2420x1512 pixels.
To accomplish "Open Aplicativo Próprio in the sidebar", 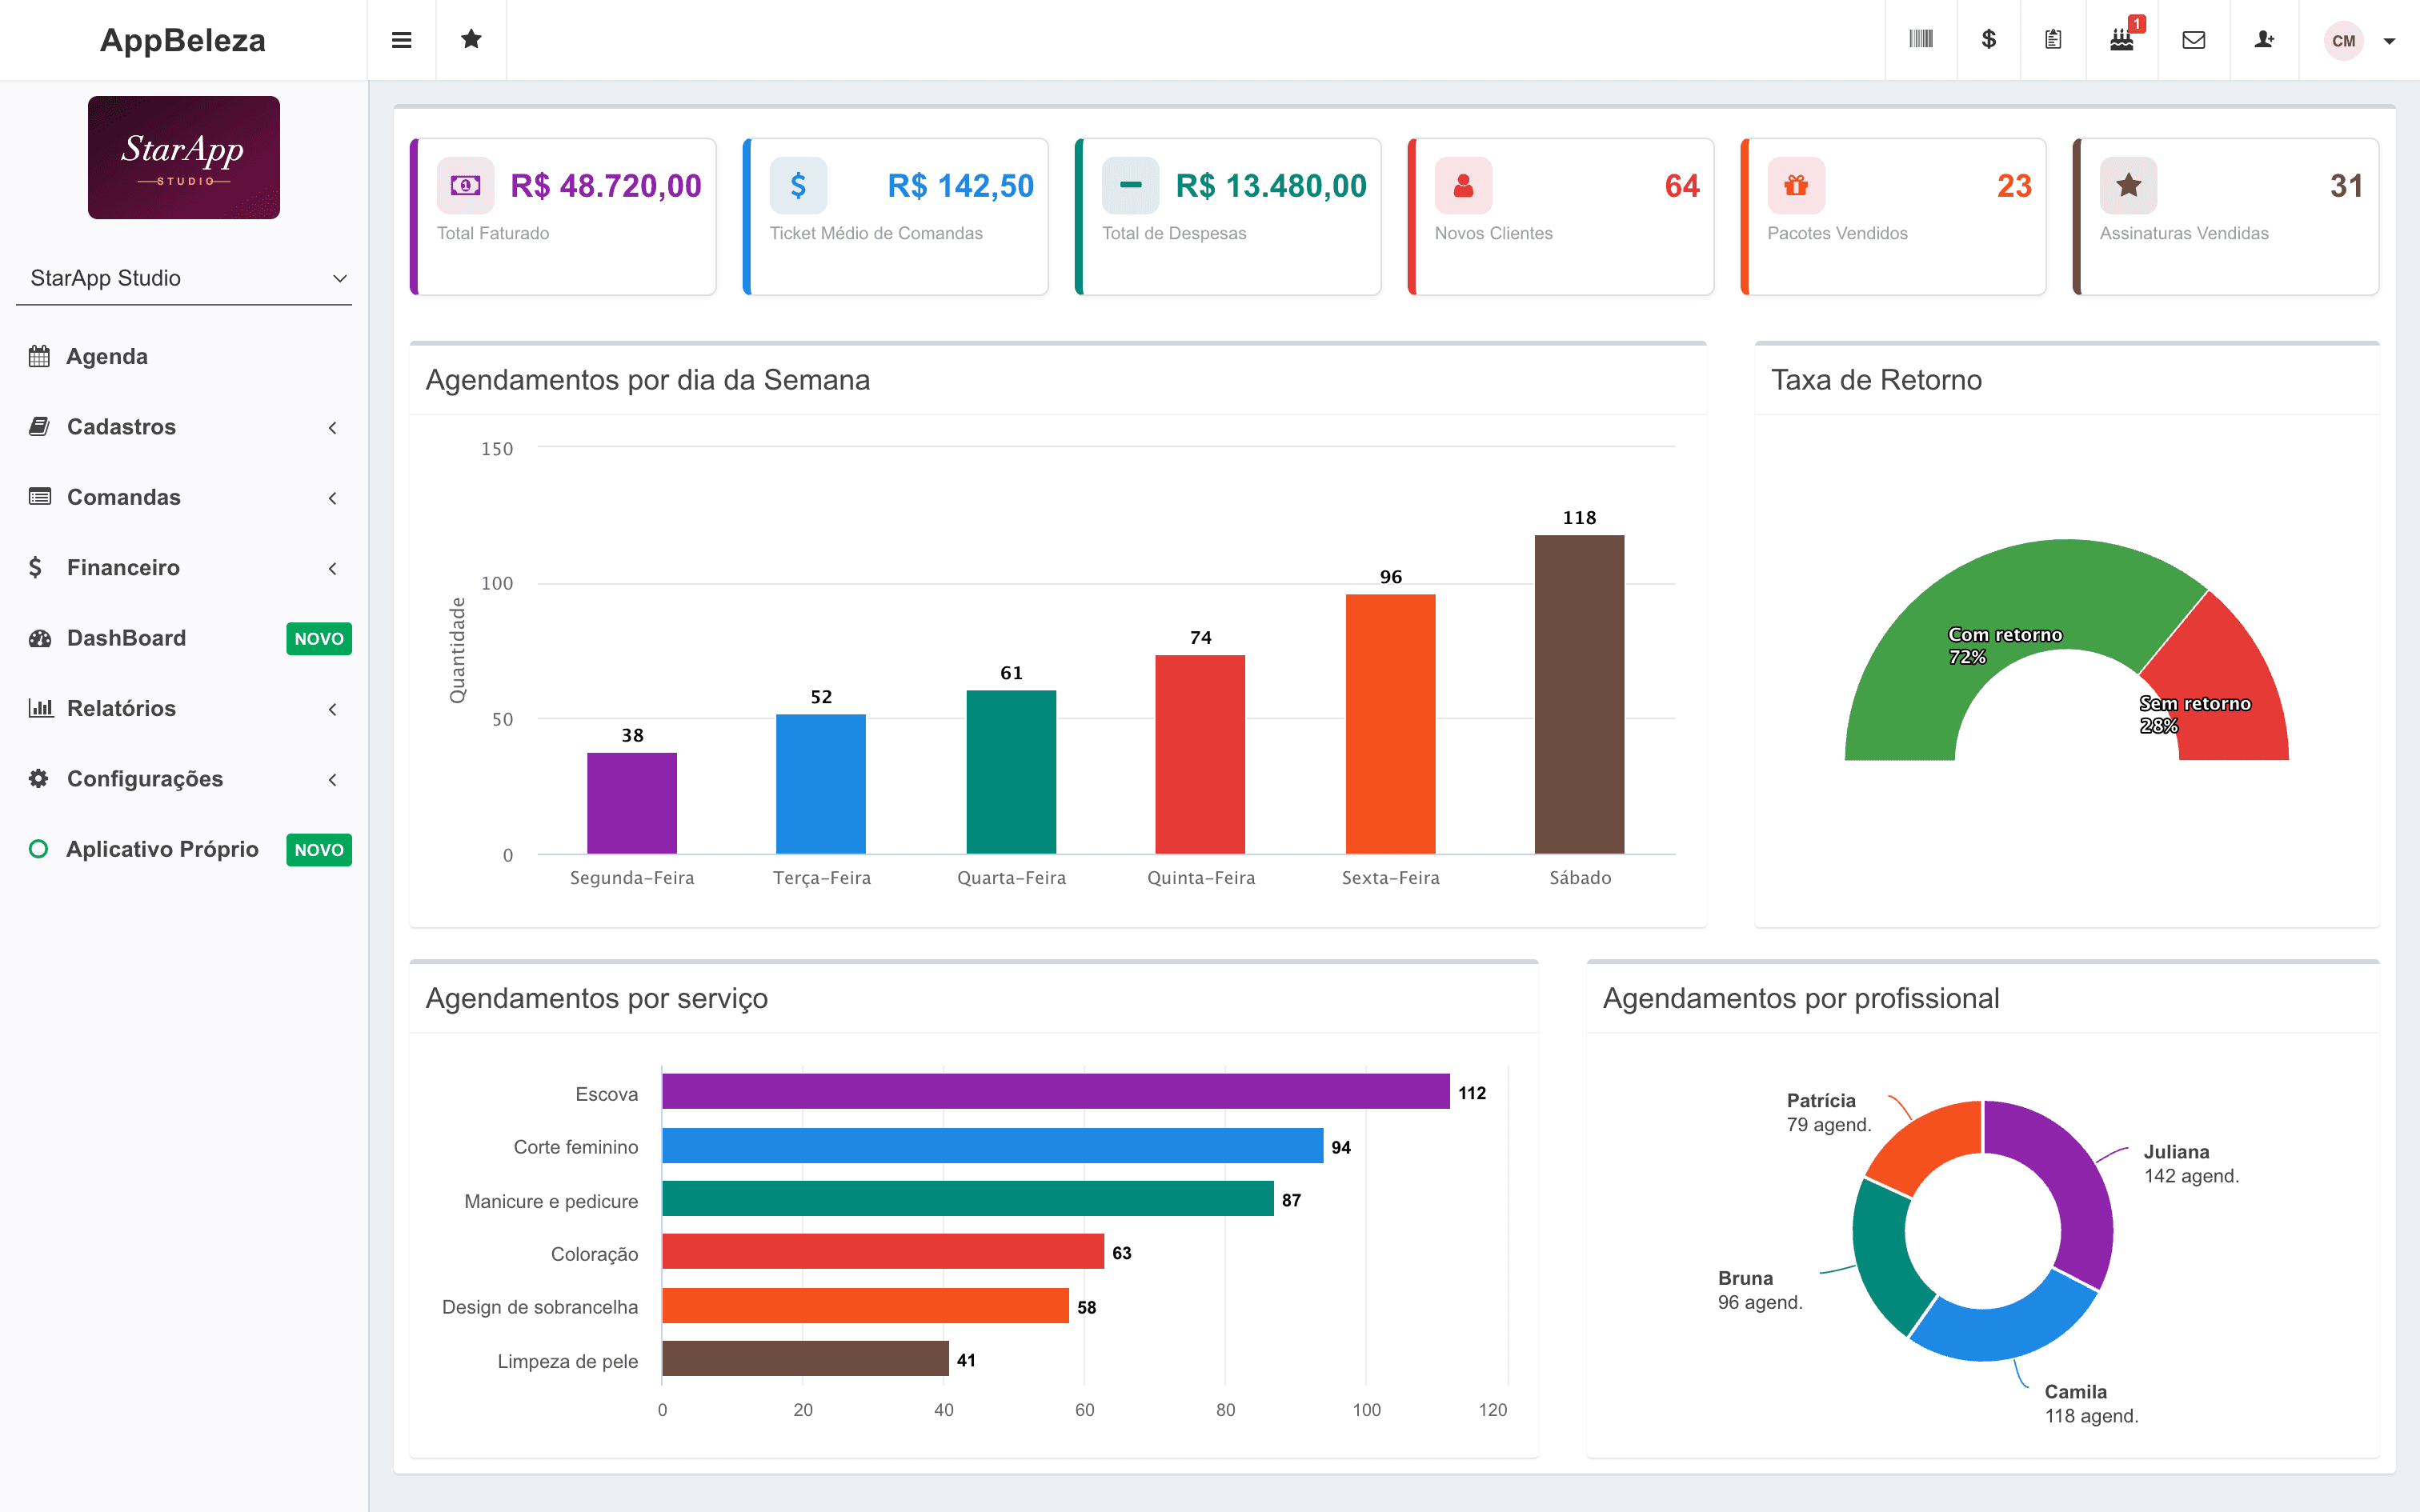I will pos(184,849).
